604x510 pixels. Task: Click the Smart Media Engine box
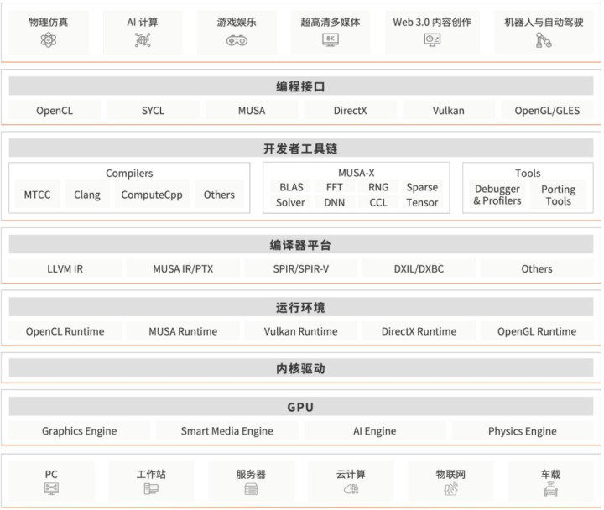(x=226, y=431)
